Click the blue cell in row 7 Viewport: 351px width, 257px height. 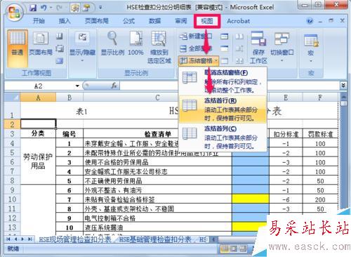click(251, 171)
